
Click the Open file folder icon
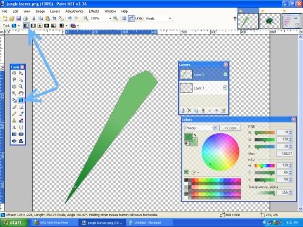tap(12, 18)
